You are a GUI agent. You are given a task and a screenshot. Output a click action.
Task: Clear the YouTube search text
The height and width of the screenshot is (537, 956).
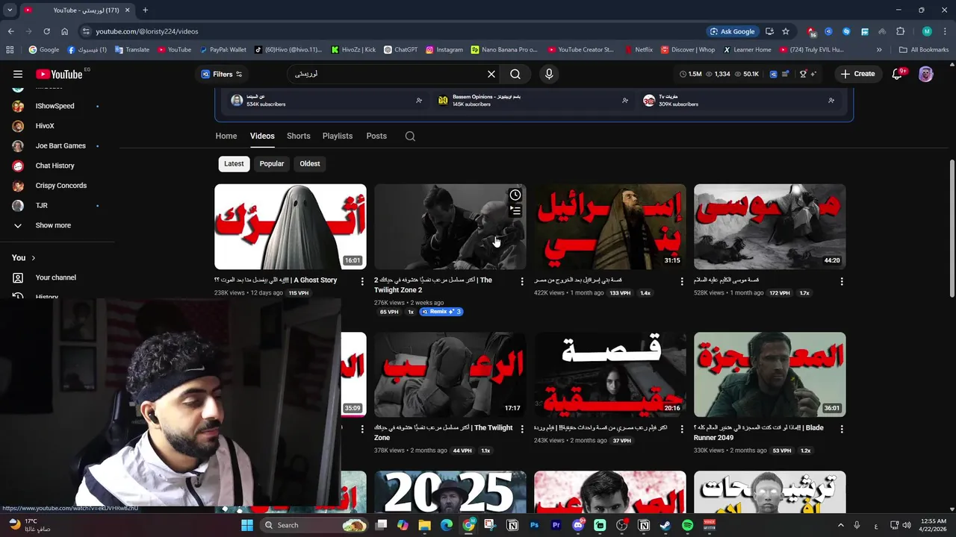coord(491,74)
